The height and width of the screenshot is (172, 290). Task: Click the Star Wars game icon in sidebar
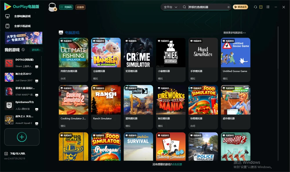[x=9, y=91]
